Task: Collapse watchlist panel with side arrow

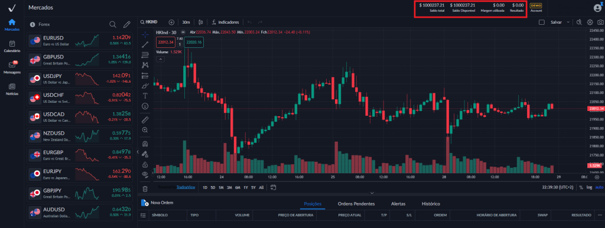Action: pyautogui.click(x=138, y=152)
